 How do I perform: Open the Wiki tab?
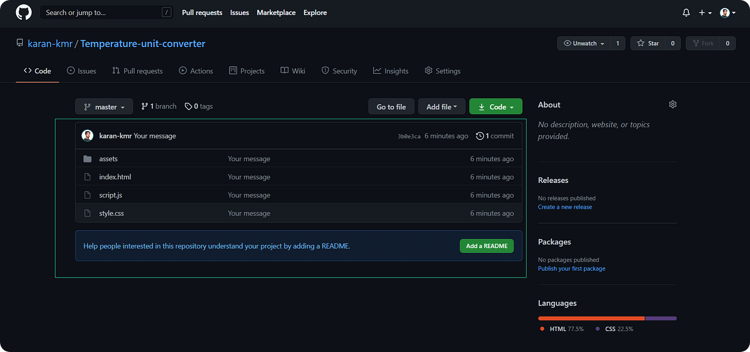coord(293,71)
